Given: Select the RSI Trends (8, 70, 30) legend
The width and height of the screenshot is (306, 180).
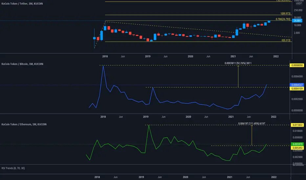Looking at the screenshot, I should click(13, 168).
